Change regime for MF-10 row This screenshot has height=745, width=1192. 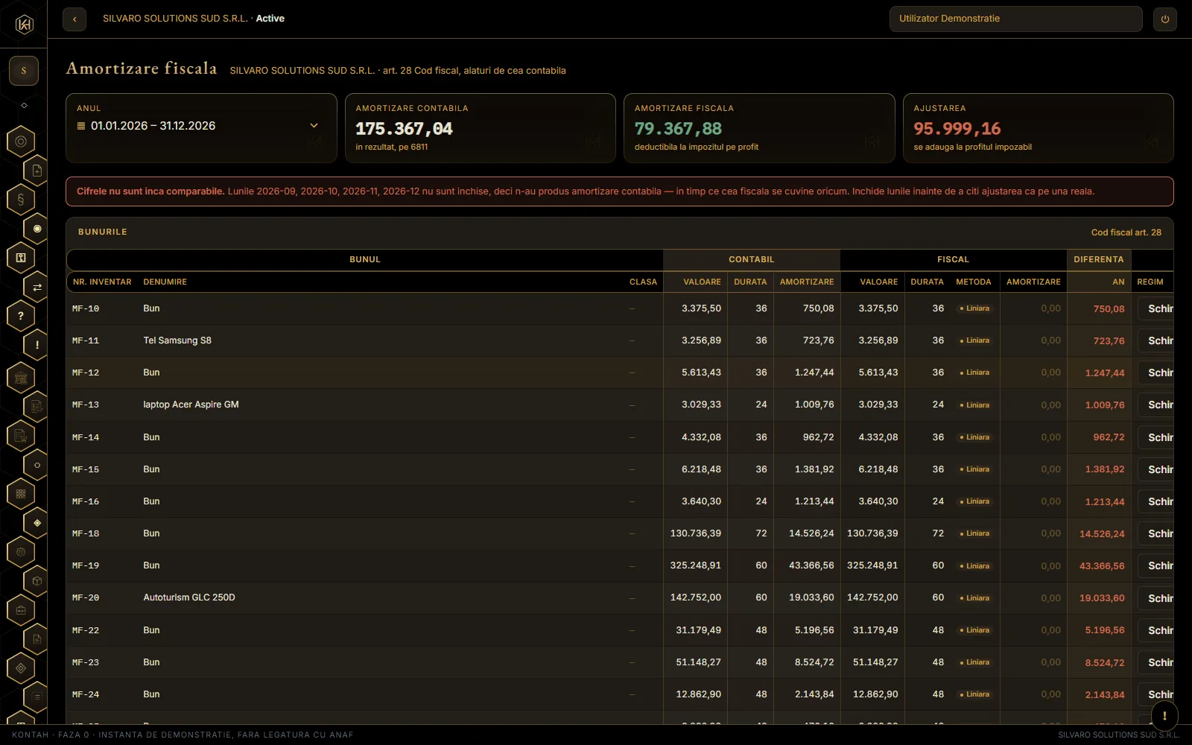pyautogui.click(x=1157, y=308)
